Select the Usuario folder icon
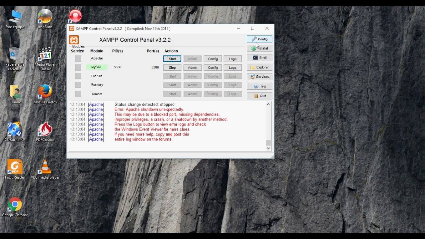Viewport: 425px width, 239px height. pos(15,95)
